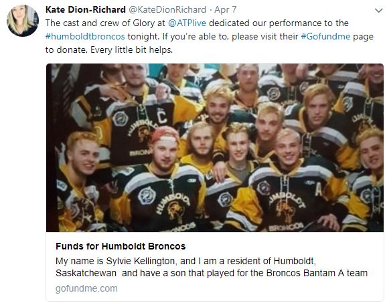Screen dimensions: 385x303
Task: Expand the tweet options chevron
Action: [379, 10]
